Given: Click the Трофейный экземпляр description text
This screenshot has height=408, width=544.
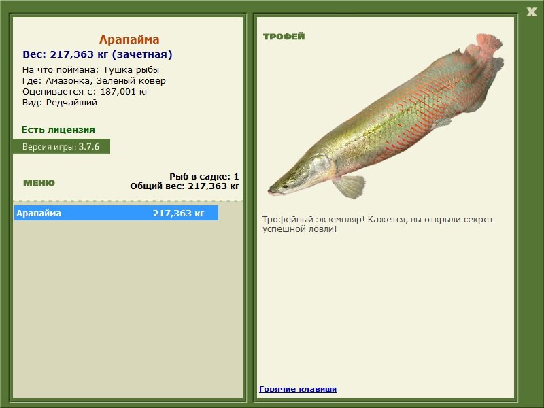Looking at the screenshot, I should coord(377,224).
